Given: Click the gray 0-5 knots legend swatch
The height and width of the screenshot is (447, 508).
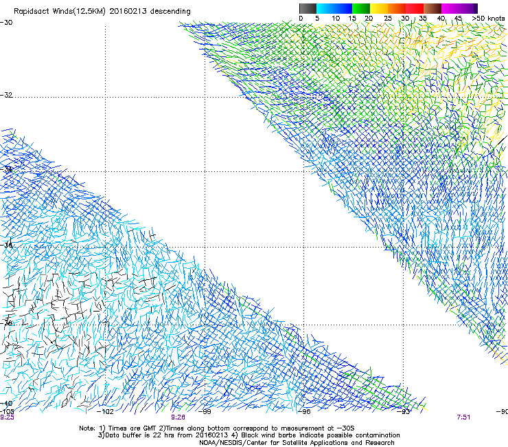Looking at the screenshot, I should 308,8.
